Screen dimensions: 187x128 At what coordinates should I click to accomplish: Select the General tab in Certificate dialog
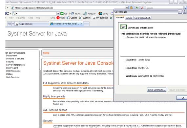[x=120, y=18]
